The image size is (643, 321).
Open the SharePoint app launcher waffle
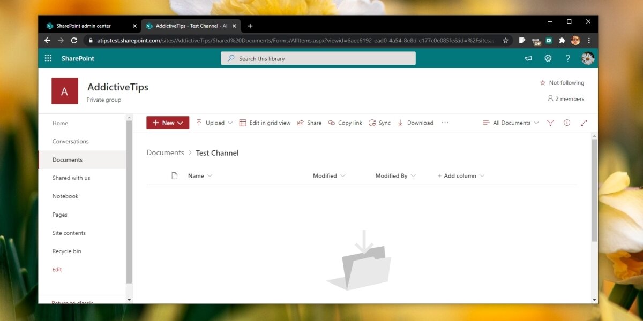coord(48,58)
